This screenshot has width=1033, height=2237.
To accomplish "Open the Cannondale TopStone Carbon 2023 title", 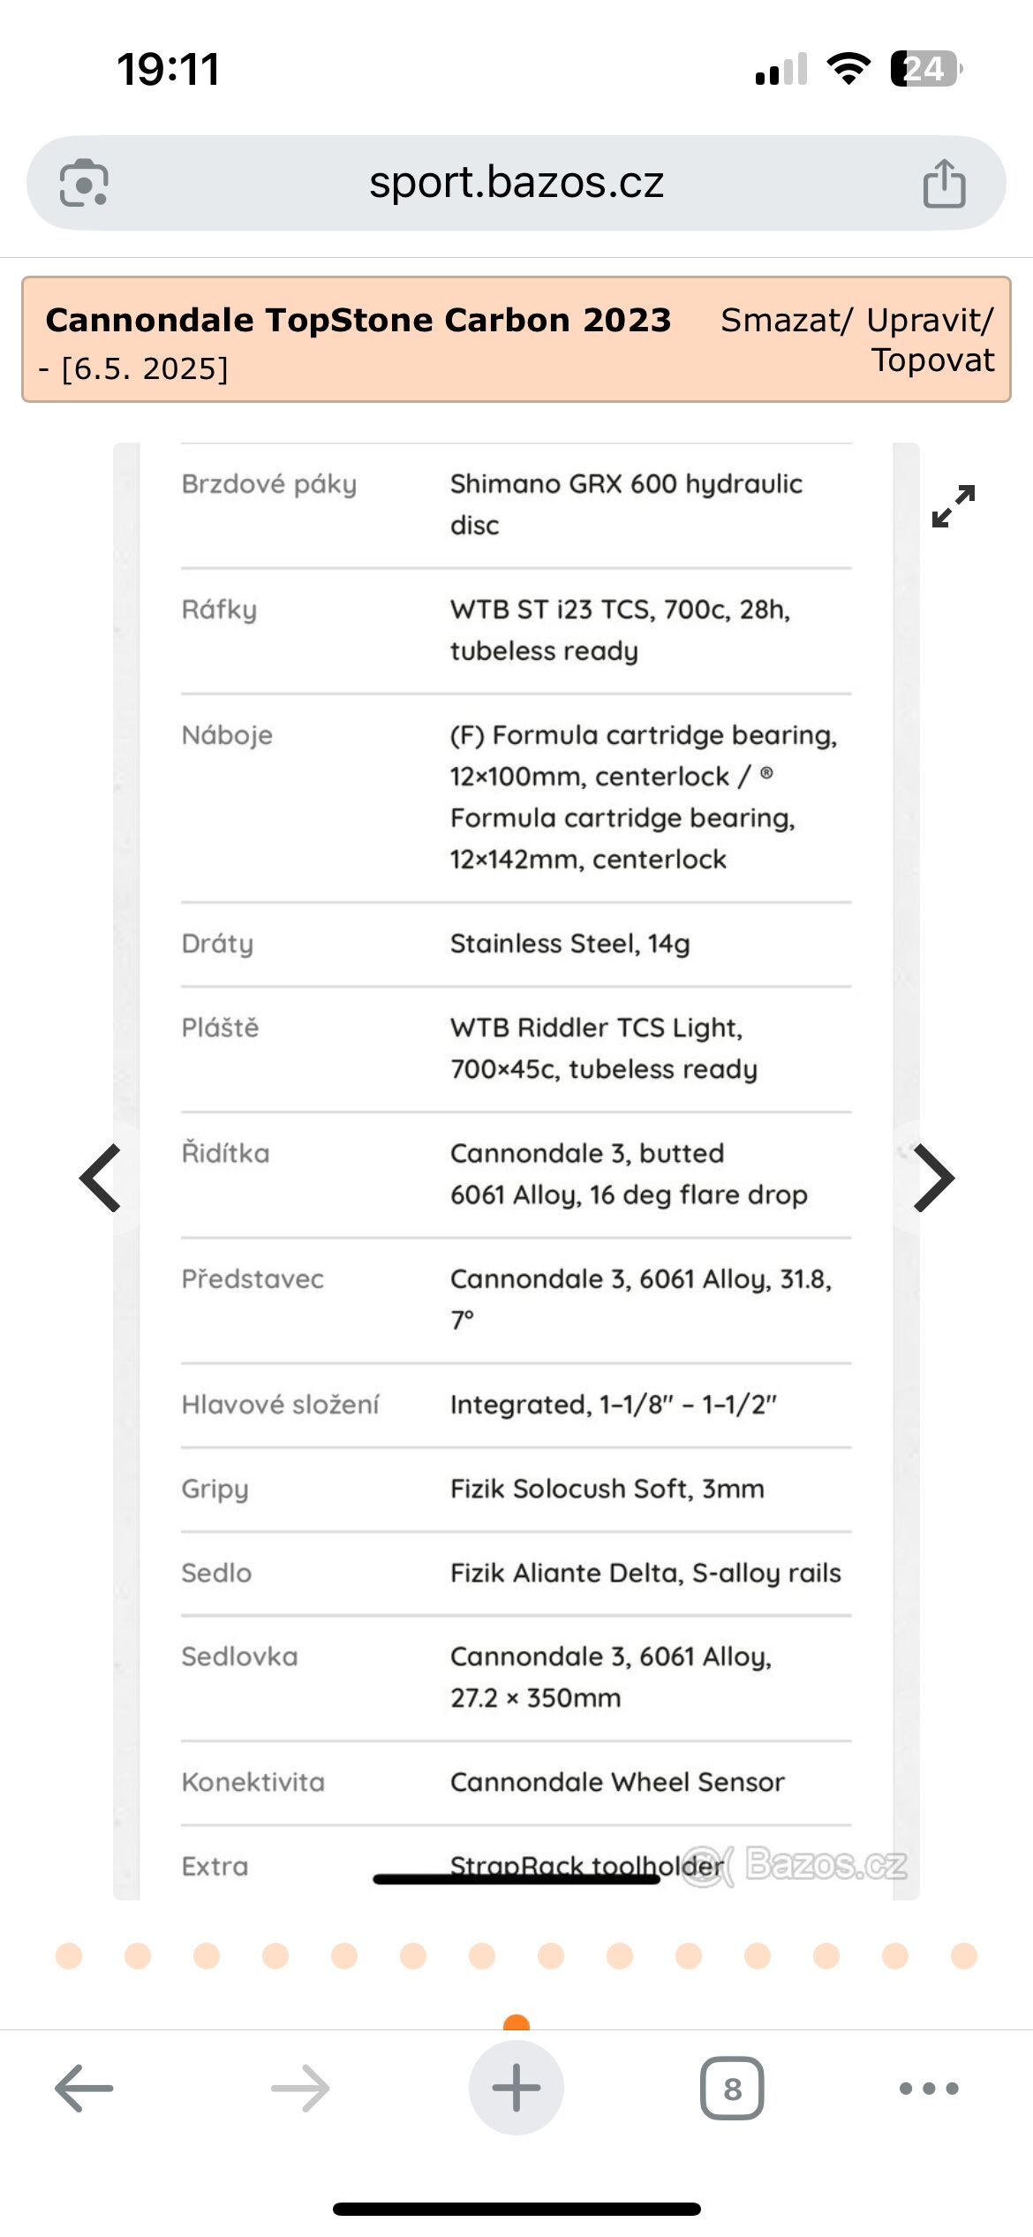I will [x=358, y=320].
